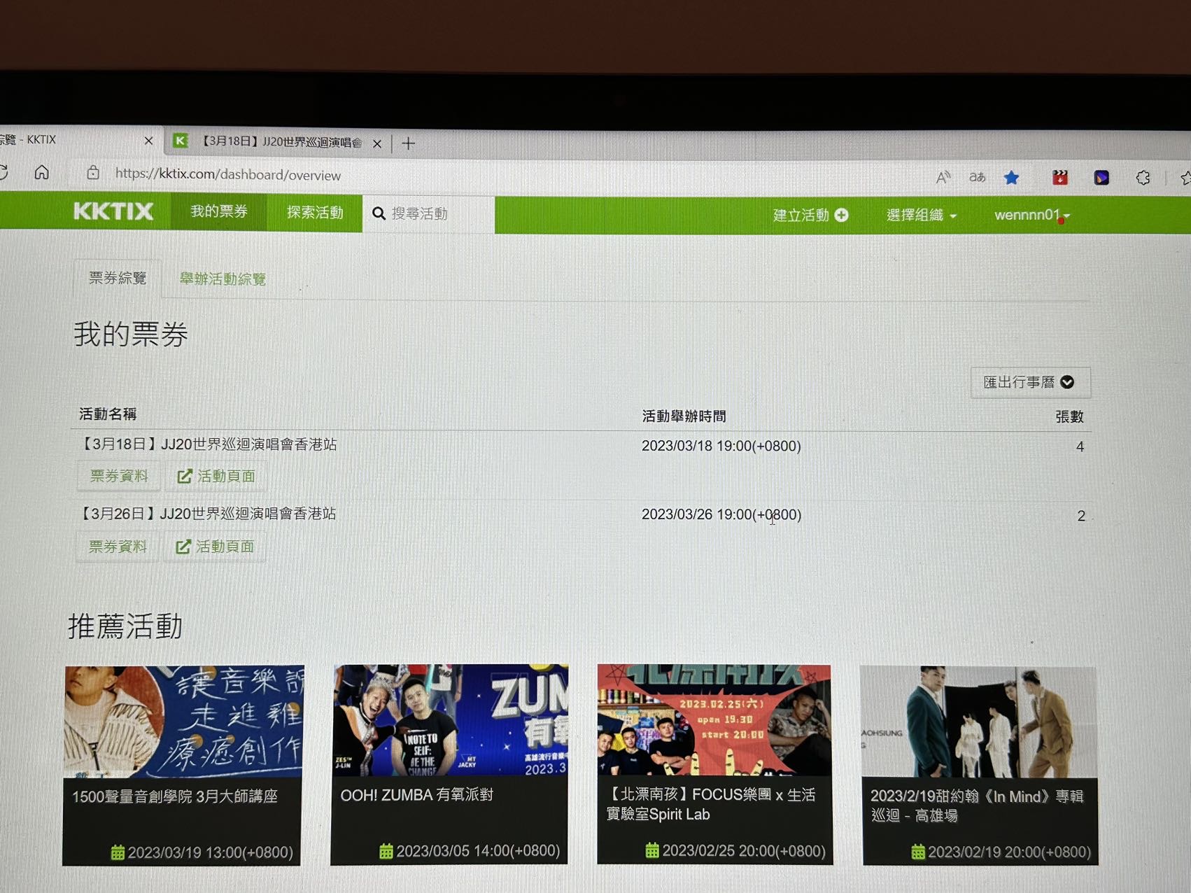Open 票券資料 for the 3月18日 concert
This screenshot has width=1191, height=893.
[x=117, y=475]
